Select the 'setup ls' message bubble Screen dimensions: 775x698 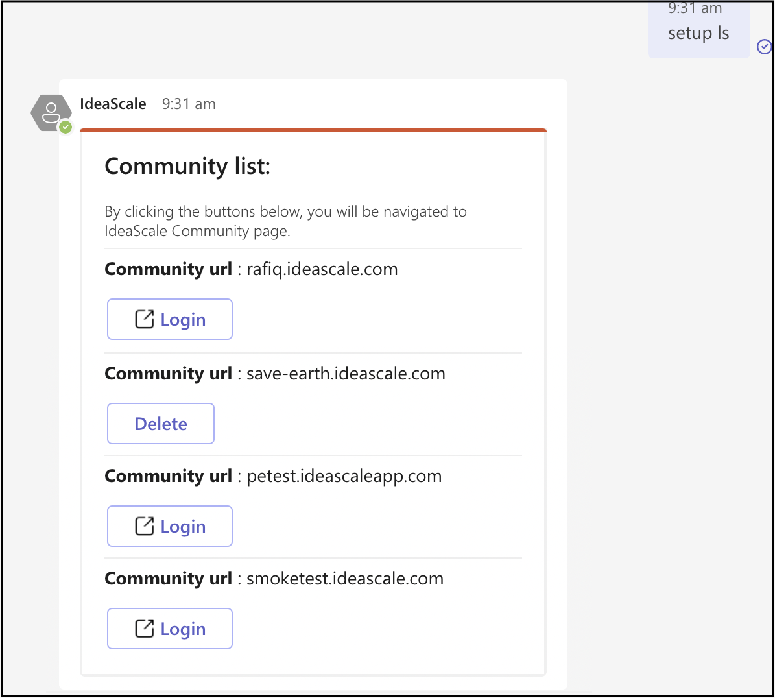pos(699,29)
